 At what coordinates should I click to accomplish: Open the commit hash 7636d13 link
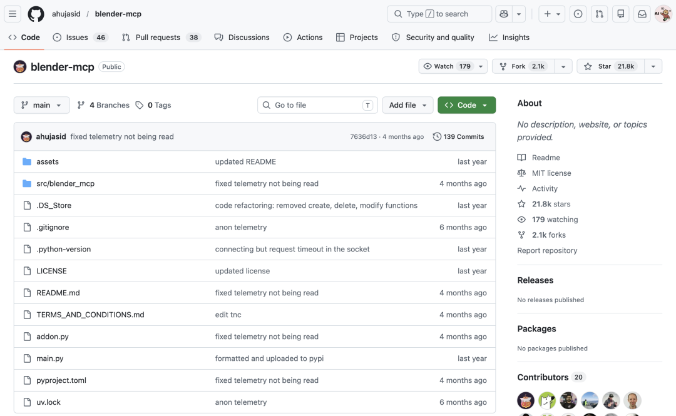pyautogui.click(x=364, y=136)
